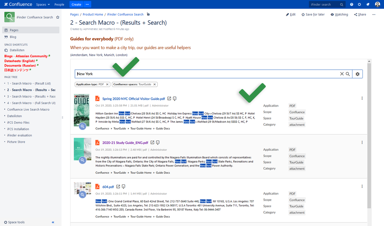Open the three-dot menu on the 2020-21 Study Guide result
The image size is (384, 226).
pyautogui.click(x=362, y=142)
